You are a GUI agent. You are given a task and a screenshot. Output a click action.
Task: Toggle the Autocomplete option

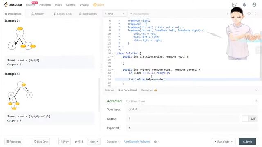click(x=140, y=13)
